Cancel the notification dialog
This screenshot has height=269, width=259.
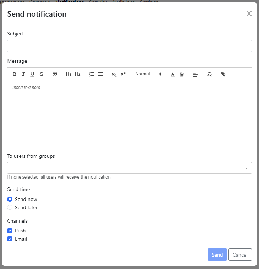tap(240, 255)
